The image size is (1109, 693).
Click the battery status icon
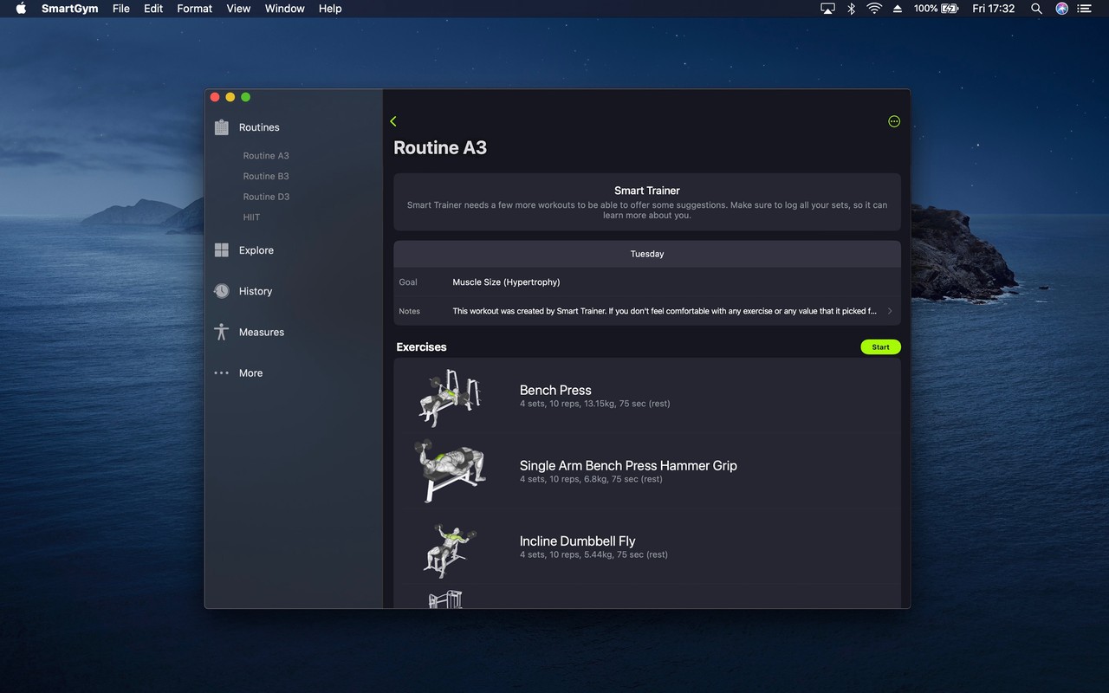coord(950,9)
